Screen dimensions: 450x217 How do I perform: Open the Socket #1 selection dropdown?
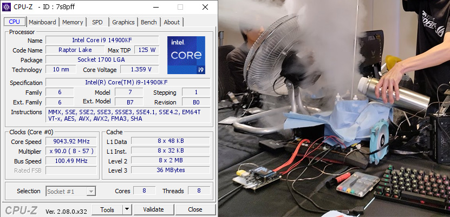pyautogui.click(x=70, y=191)
